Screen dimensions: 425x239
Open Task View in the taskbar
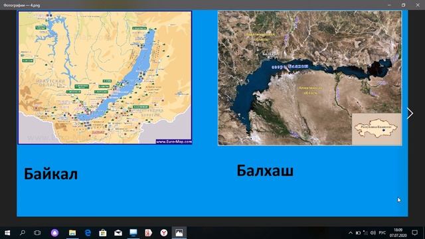[37, 233]
